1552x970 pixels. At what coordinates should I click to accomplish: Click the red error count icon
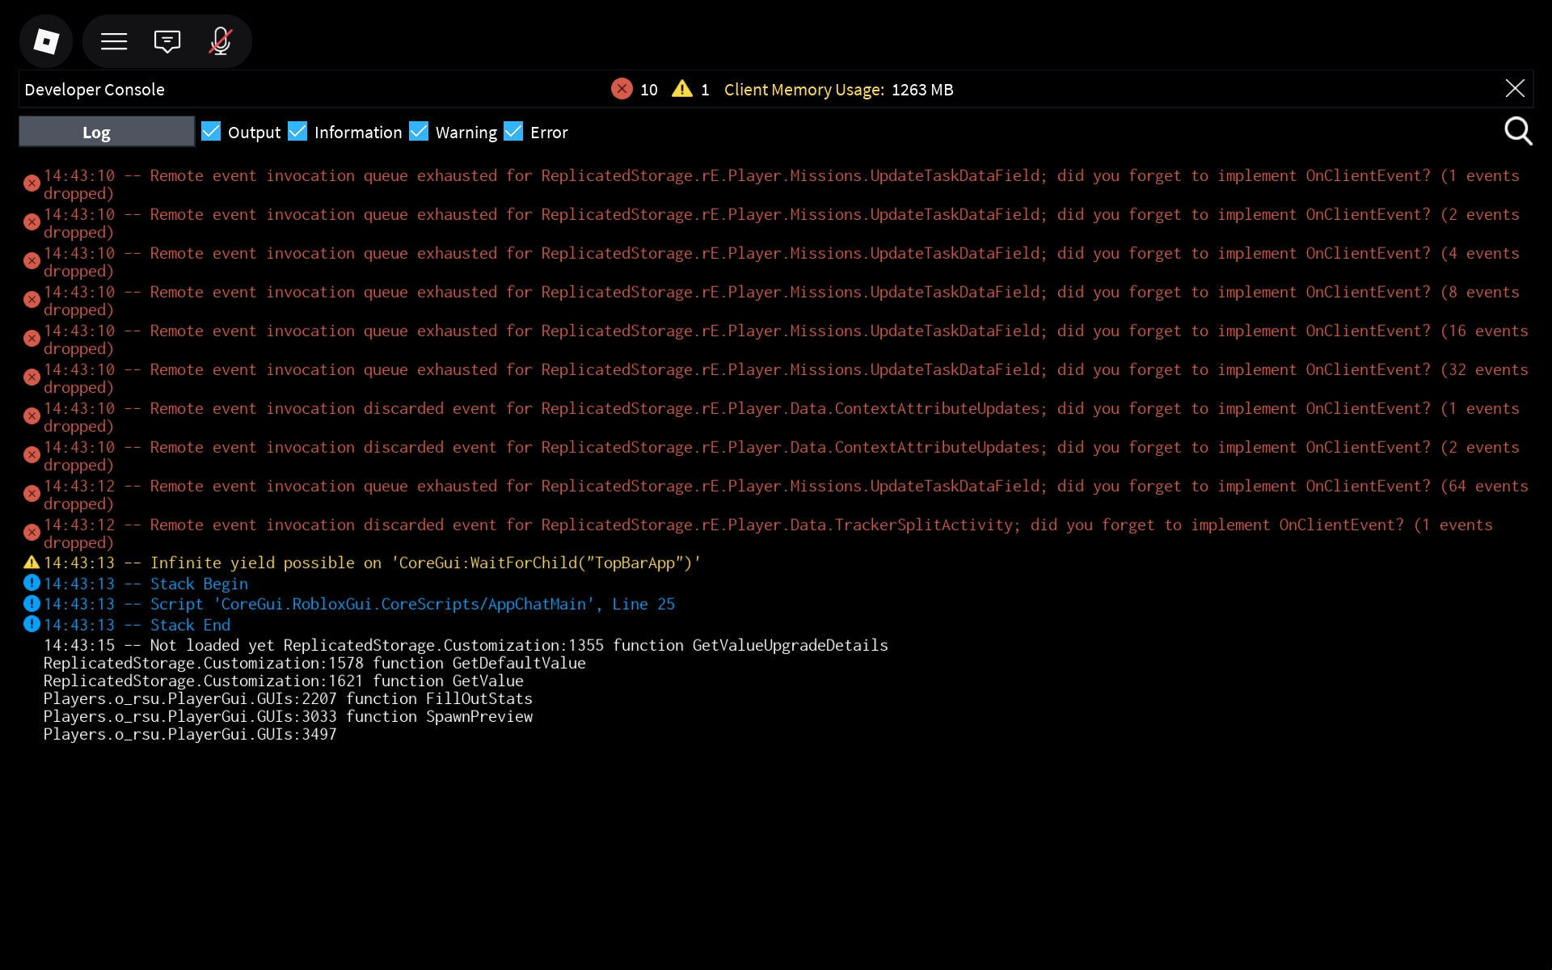tap(622, 89)
